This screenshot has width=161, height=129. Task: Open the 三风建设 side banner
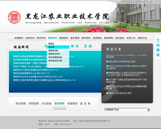pos(158,48)
